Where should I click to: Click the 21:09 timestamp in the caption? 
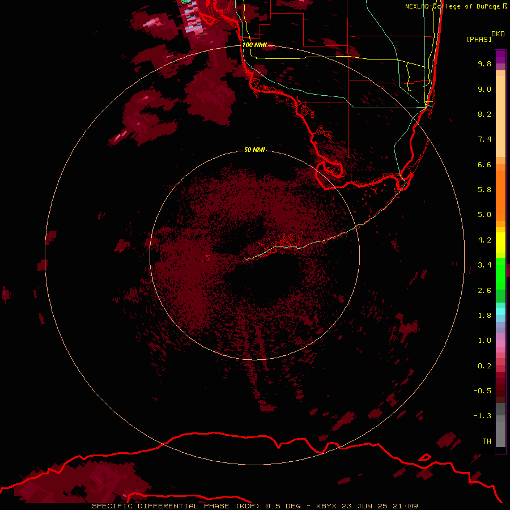pyautogui.click(x=405, y=506)
